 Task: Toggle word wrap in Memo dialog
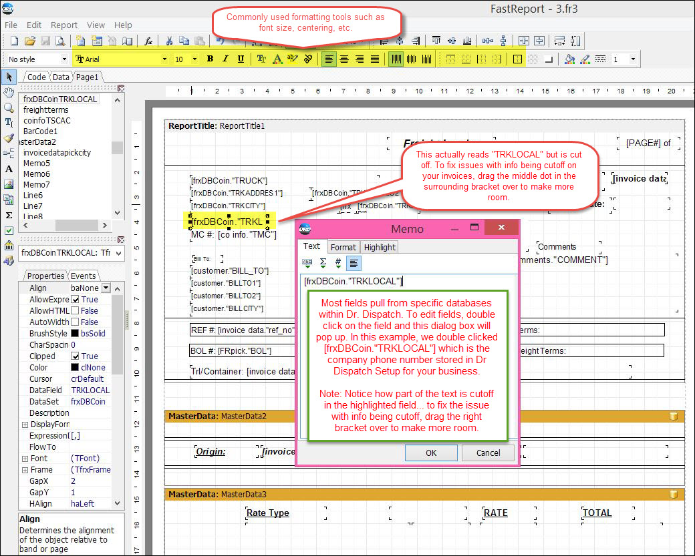[354, 264]
